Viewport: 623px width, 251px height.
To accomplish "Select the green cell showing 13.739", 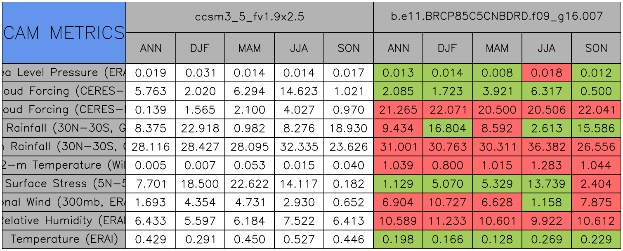I will pos(547,184).
